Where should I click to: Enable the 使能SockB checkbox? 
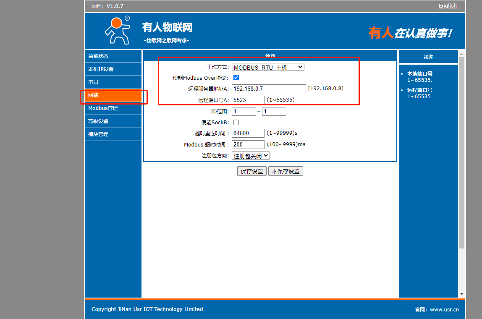tap(236, 122)
